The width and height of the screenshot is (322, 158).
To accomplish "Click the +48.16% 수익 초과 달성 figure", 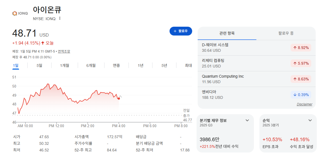I will (x=300, y=140).
